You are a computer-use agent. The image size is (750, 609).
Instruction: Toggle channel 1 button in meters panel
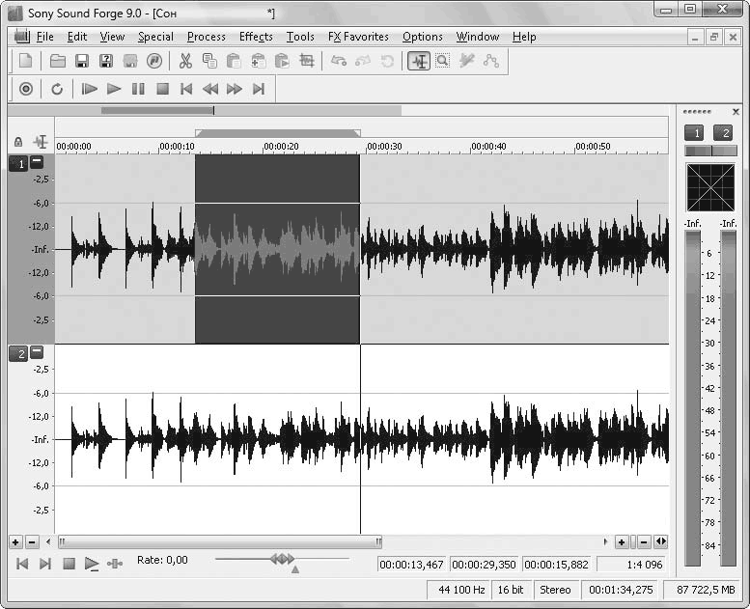coord(693,133)
